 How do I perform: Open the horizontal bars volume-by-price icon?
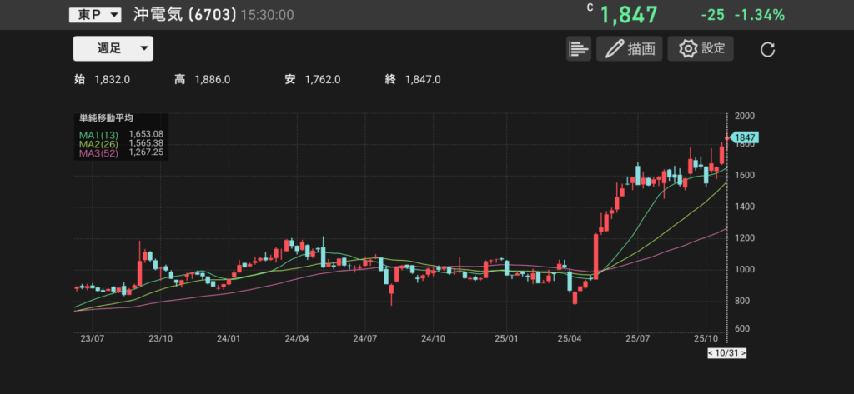578,48
